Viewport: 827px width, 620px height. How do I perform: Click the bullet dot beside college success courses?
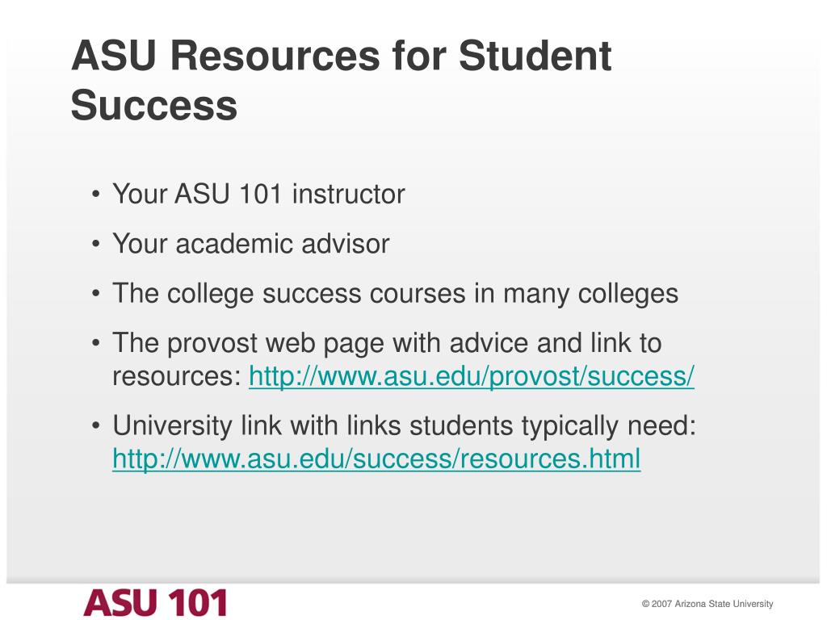pyautogui.click(x=95, y=294)
